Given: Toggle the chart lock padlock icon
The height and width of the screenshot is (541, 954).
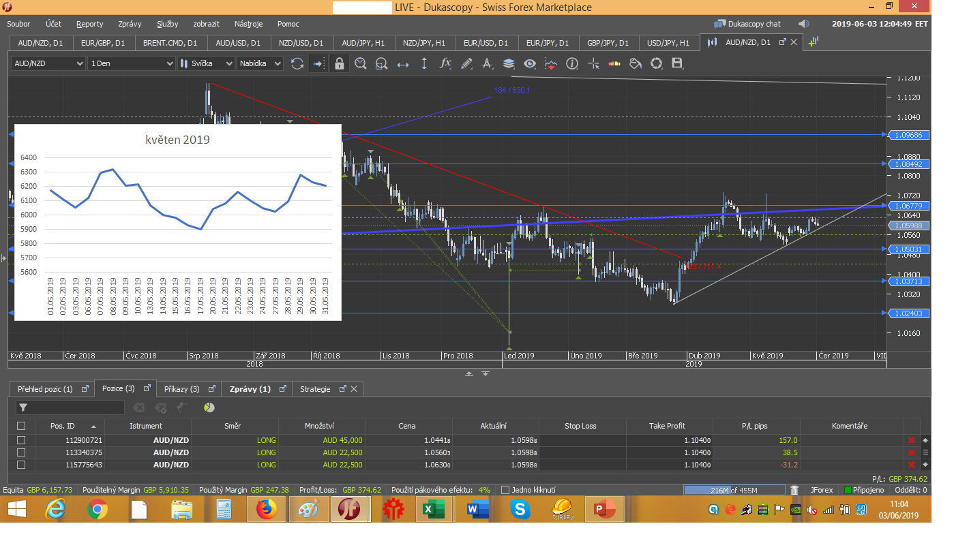Looking at the screenshot, I should 340,63.
